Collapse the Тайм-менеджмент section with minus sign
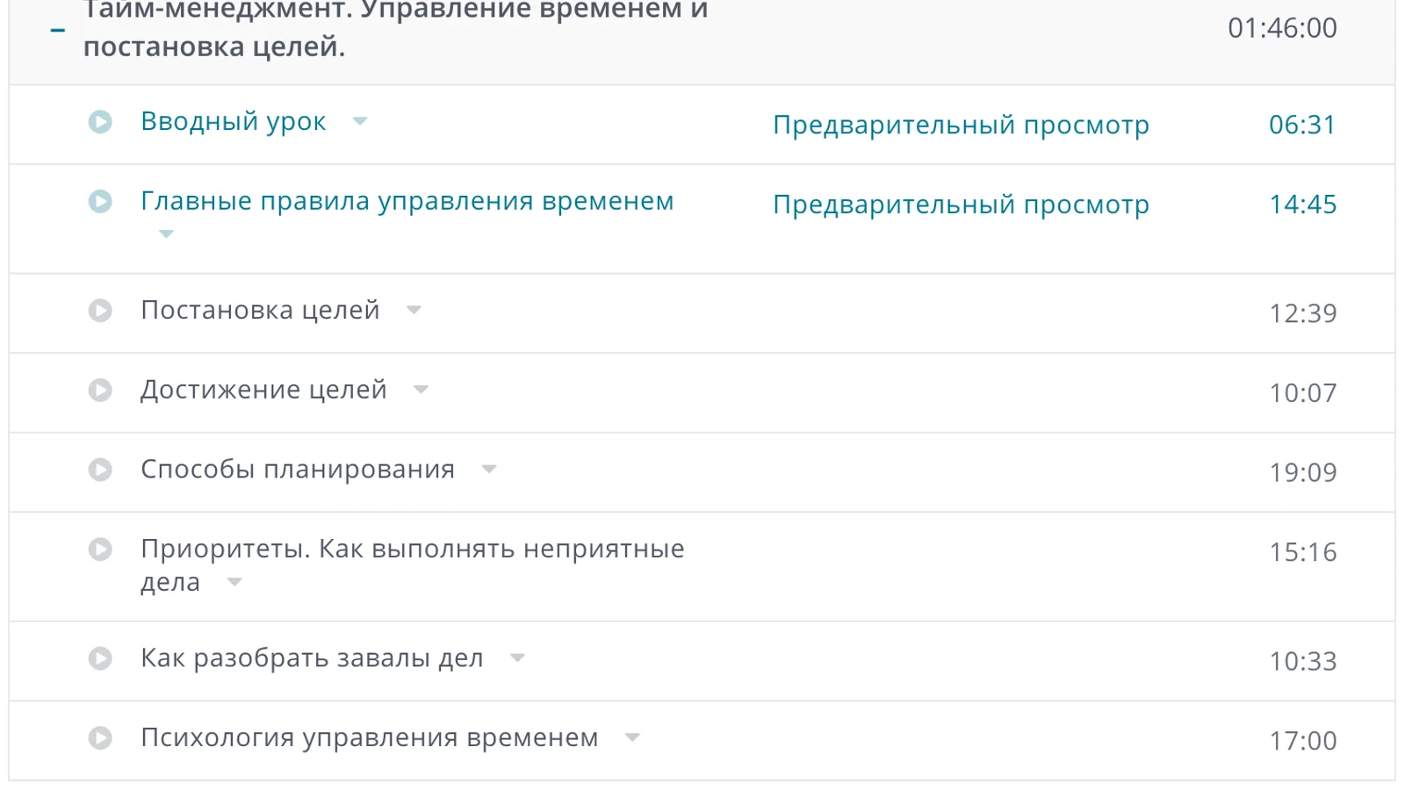This screenshot has width=1405, height=790. (x=58, y=30)
